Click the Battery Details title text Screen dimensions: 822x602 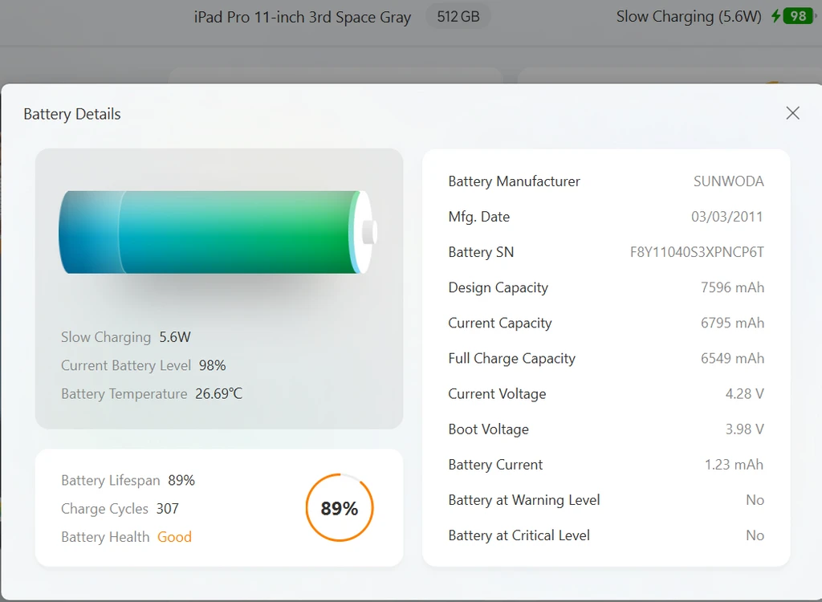[72, 114]
